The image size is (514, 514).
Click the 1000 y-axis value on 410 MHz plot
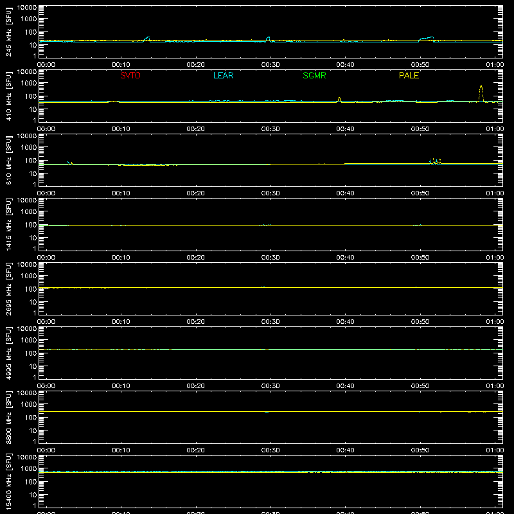pos(29,84)
